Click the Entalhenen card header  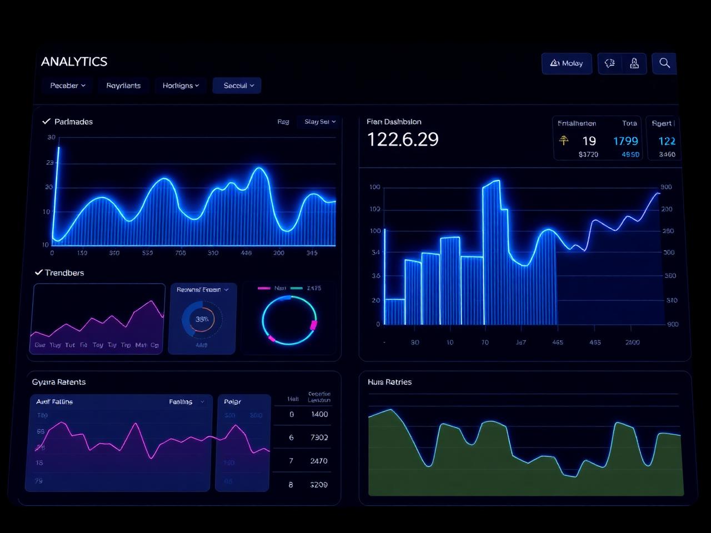577,123
